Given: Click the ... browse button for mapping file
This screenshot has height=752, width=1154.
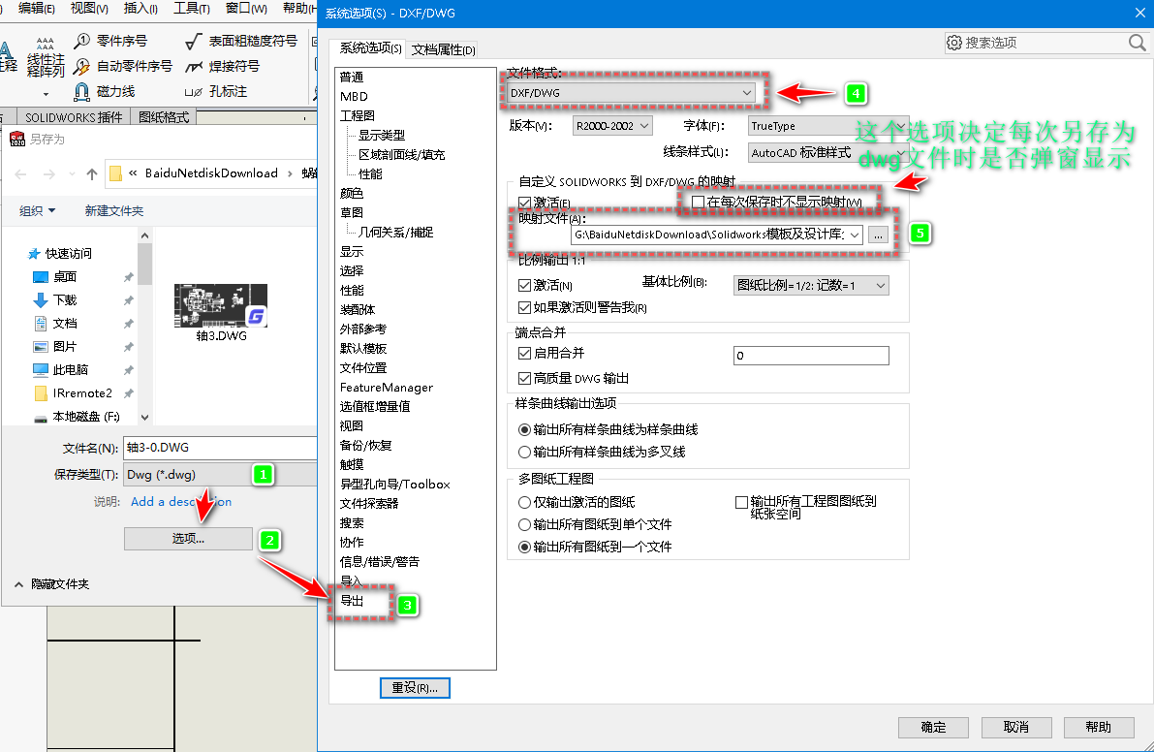Looking at the screenshot, I should tap(878, 235).
